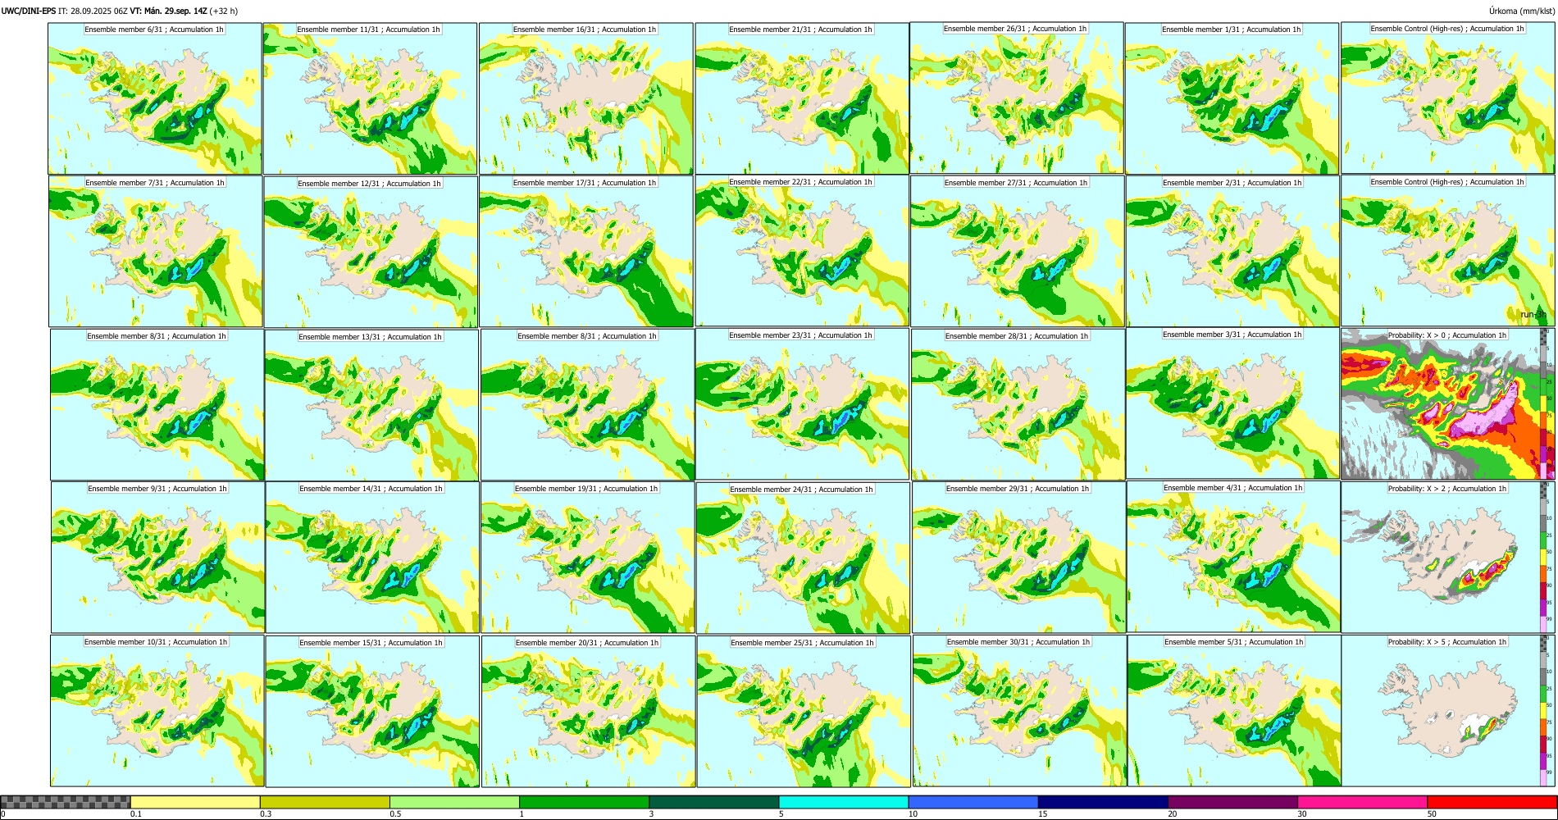Click the Ensemble member 21/31 map panel
This screenshot has width=1558, height=820.
802,98
